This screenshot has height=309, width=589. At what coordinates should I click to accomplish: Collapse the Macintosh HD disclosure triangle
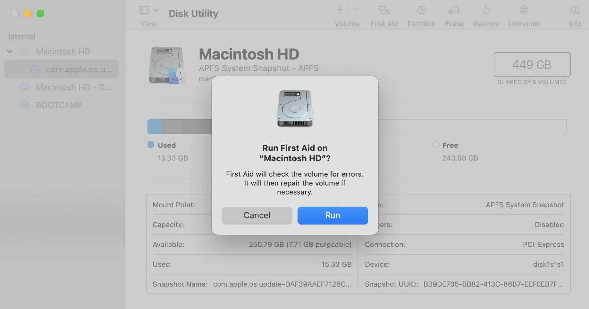click(x=10, y=51)
